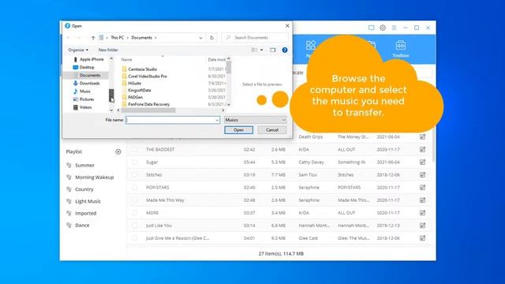Viewport: 505px width, 284px height.
Task: Click the Toolbox icon in the app header
Action: 400,49
